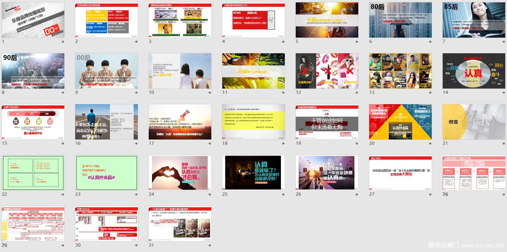Click the animation star icon under slide 27
This screenshot has width=507, height=252.
[430, 195]
